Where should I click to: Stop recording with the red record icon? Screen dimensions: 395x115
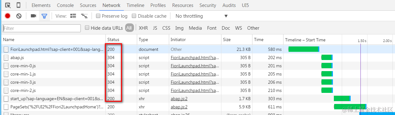(x=8, y=16)
